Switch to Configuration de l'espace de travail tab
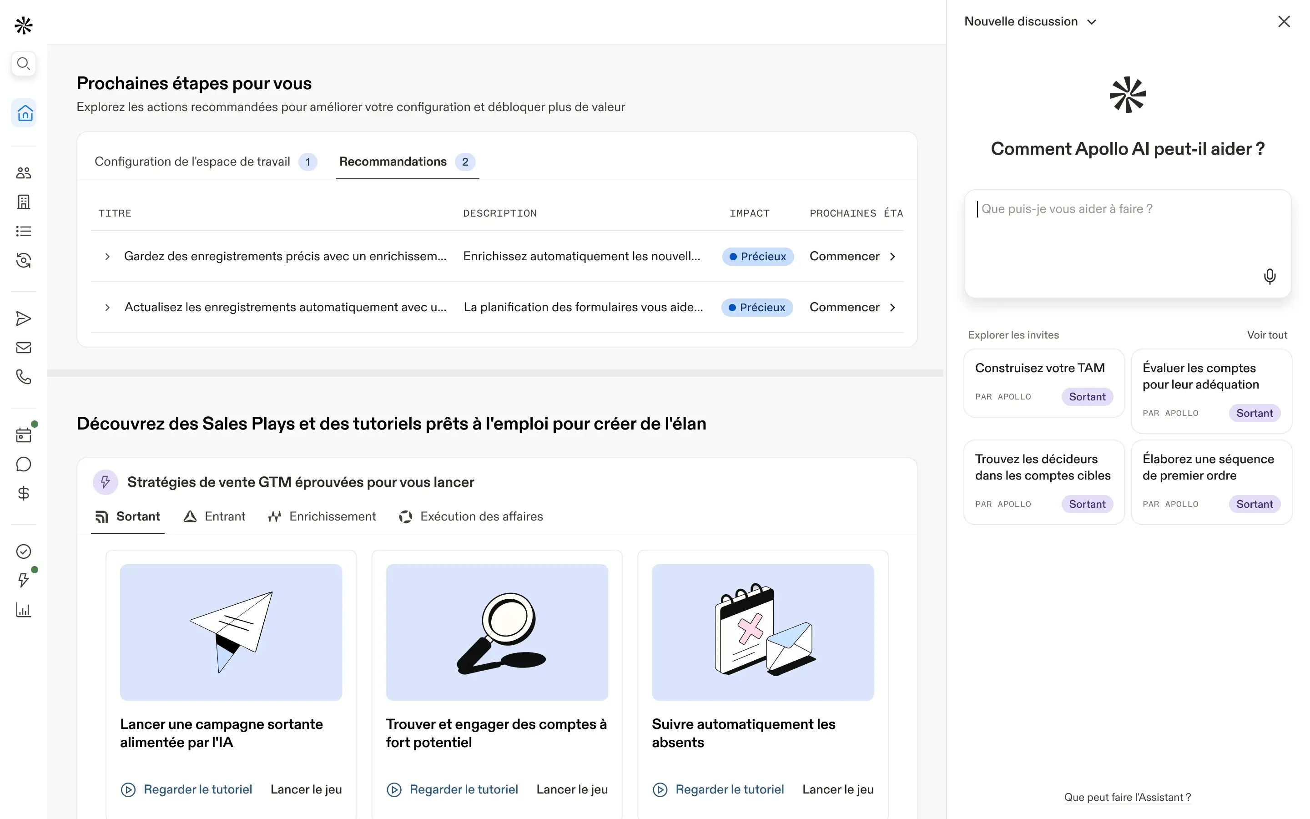 pyautogui.click(x=205, y=162)
